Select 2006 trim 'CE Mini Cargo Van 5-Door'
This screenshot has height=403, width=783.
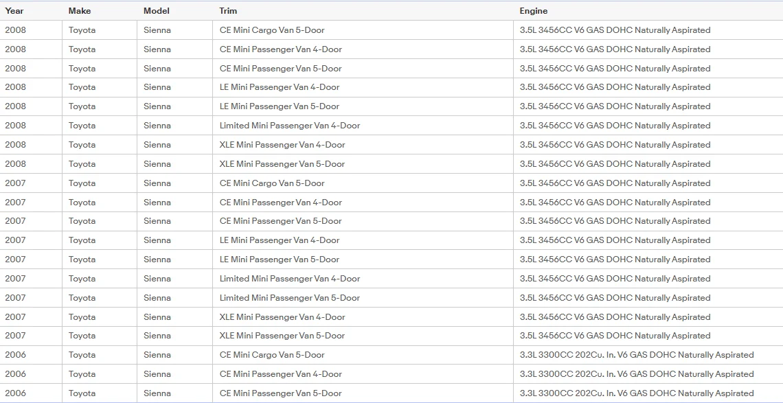pyautogui.click(x=272, y=355)
